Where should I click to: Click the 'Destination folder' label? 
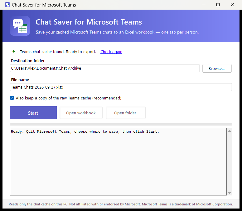click(28, 61)
